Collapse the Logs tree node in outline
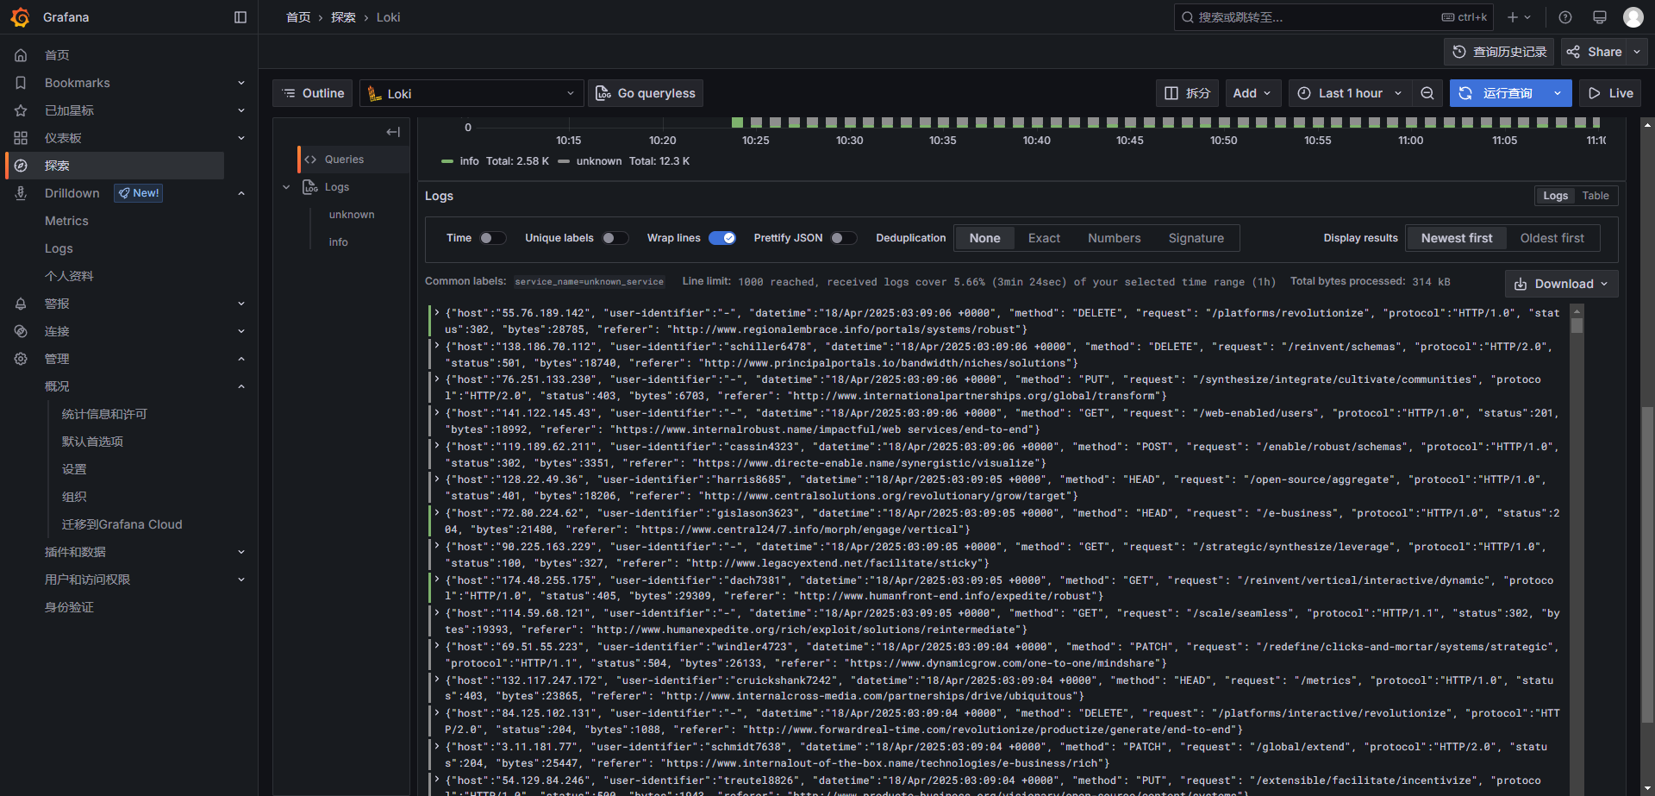 286,187
